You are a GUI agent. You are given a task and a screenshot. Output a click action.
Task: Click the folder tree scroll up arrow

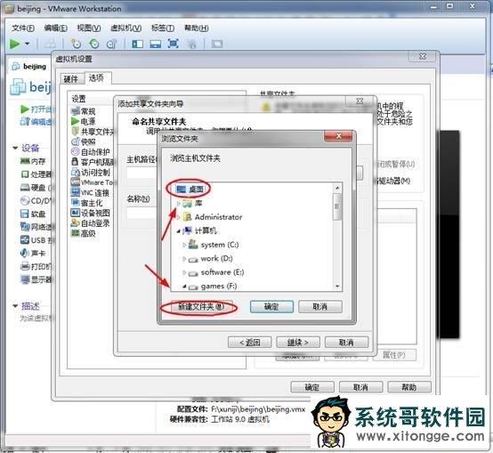337,188
